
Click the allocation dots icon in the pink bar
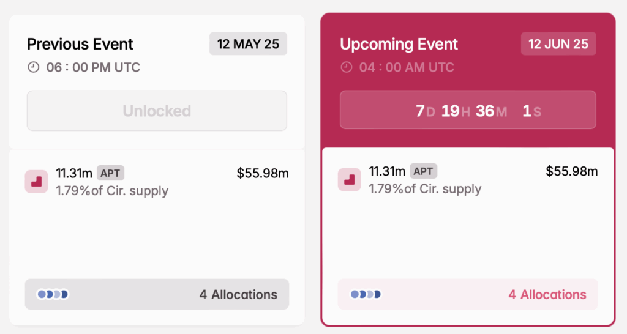coord(366,294)
